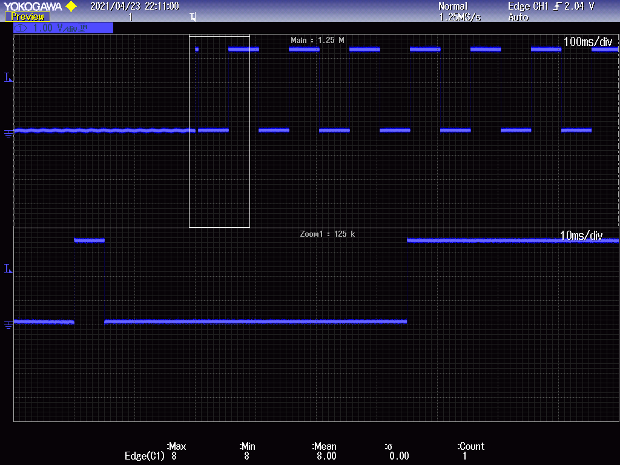Click the date and time 2021/04/23 22:11:00
The height and width of the screenshot is (465, 620).
click(x=134, y=6)
